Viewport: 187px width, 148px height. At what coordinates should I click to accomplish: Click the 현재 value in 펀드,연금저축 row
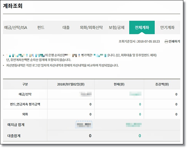pos(140,104)
